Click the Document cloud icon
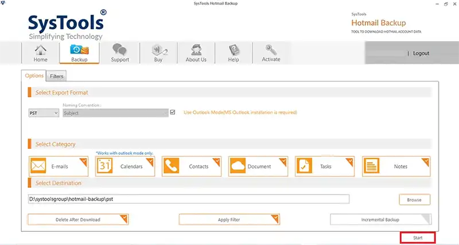The height and width of the screenshot is (245, 459). click(x=238, y=166)
